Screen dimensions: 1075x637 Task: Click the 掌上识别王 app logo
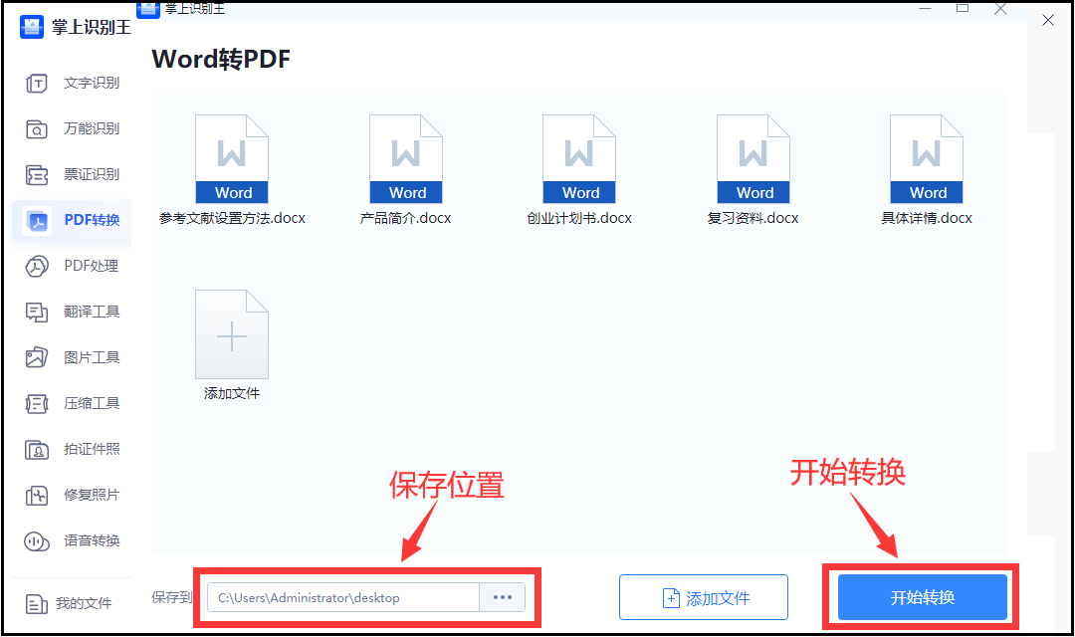point(32,27)
